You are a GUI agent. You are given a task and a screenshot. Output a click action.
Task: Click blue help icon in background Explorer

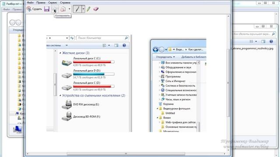click(271, 41)
